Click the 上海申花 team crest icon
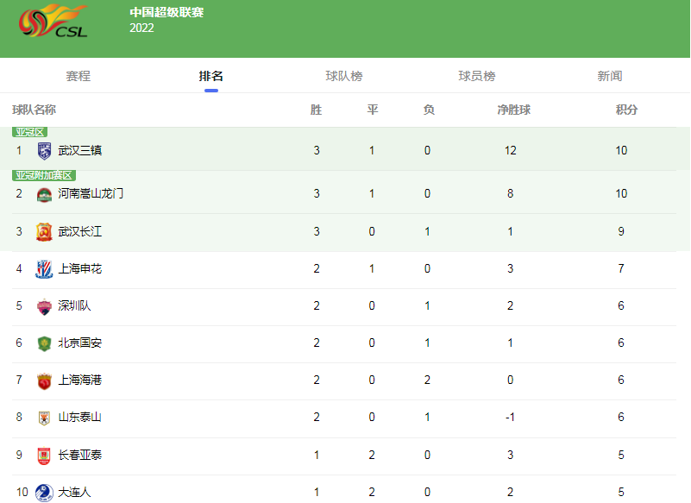The height and width of the screenshot is (503, 691). pyautogui.click(x=44, y=269)
